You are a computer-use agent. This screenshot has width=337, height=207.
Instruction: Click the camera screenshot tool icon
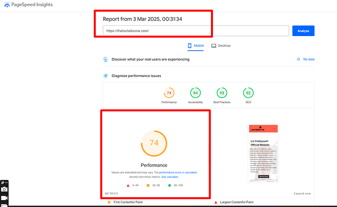[4, 189]
